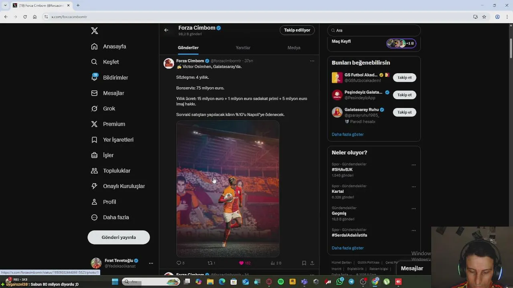Open options for #SHAvBJK trend
The width and height of the screenshot is (513, 288).
(x=414, y=165)
